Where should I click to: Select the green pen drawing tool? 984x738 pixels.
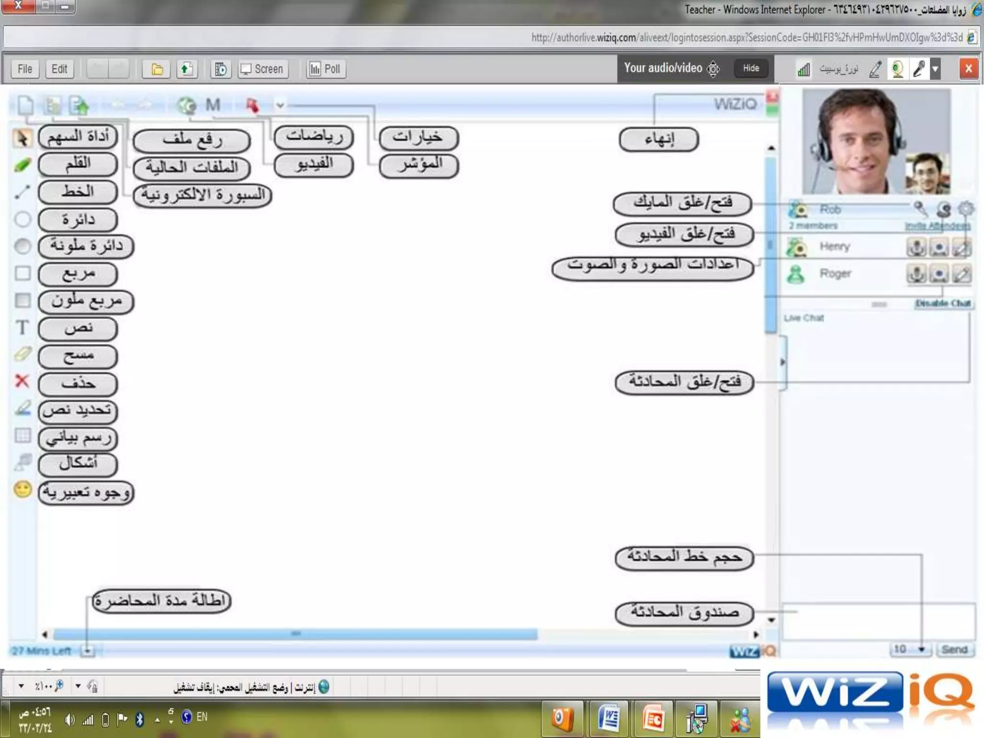tap(22, 165)
